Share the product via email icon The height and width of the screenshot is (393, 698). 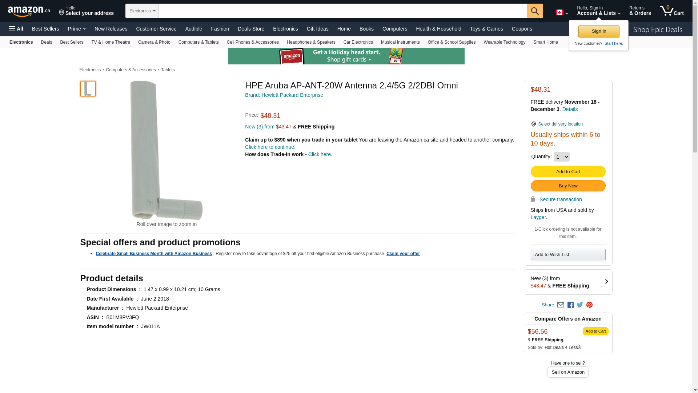561,305
